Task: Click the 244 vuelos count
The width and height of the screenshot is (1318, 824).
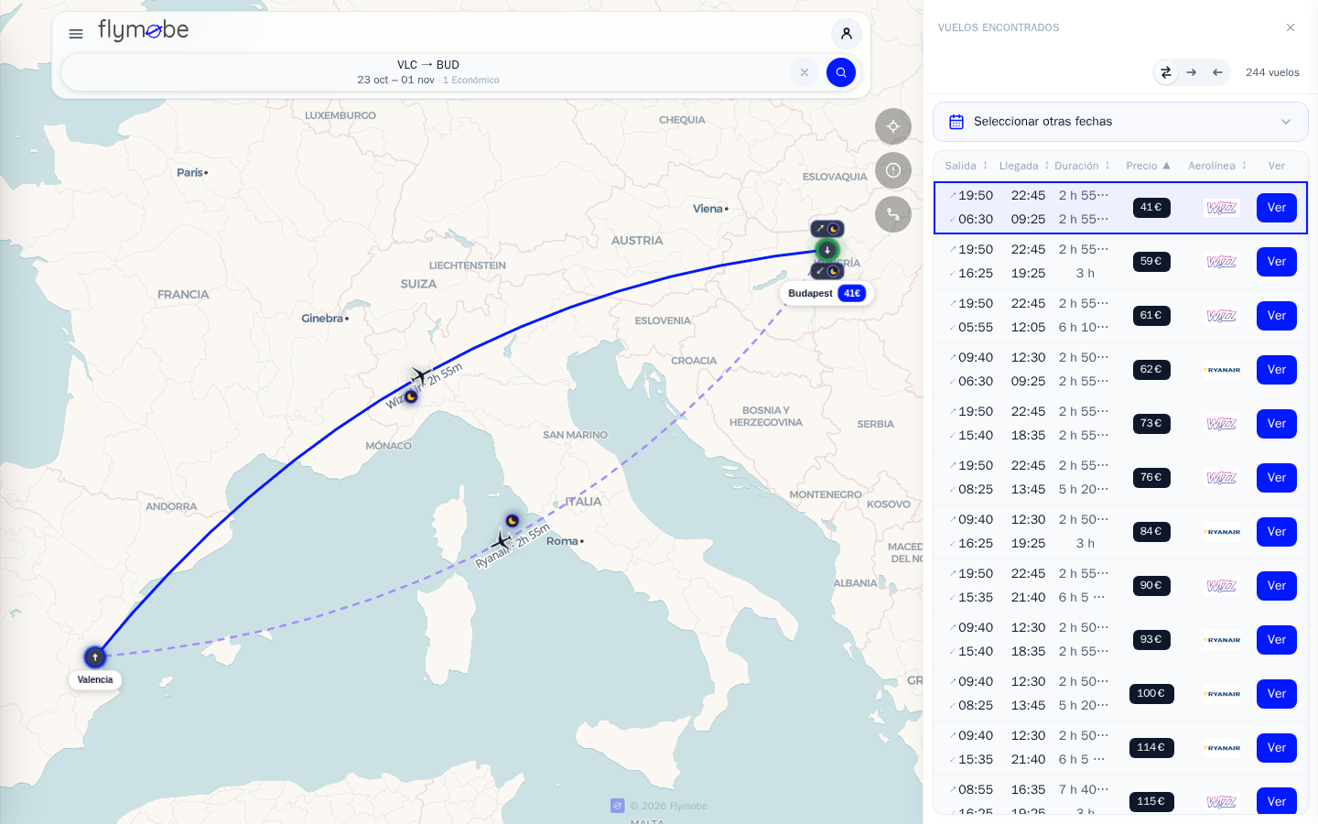Action: click(1272, 72)
